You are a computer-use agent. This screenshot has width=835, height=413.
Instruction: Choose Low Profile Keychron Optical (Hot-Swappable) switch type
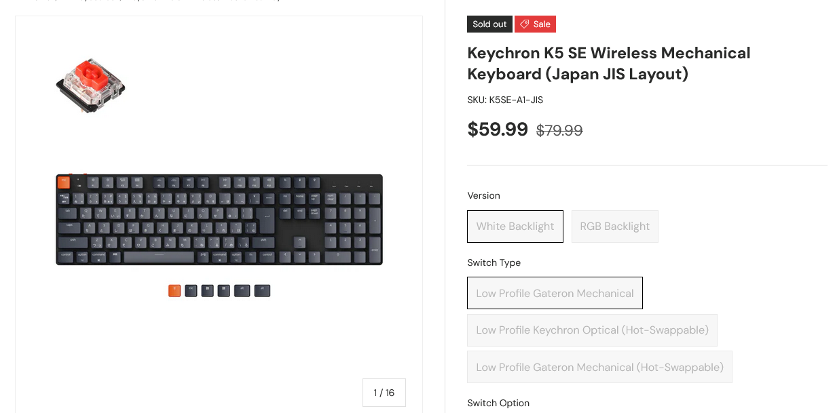(x=592, y=330)
